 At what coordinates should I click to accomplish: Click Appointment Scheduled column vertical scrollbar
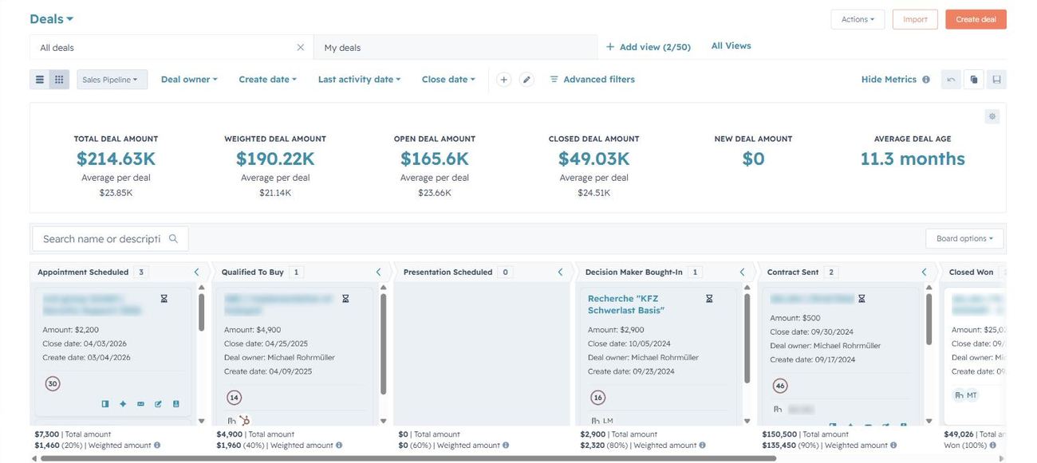[201, 312]
